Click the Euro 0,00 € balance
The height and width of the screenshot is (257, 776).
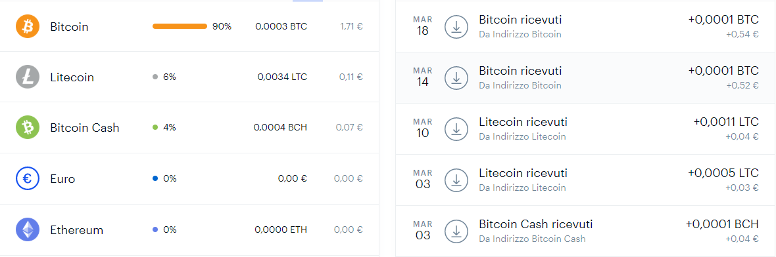(293, 178)
